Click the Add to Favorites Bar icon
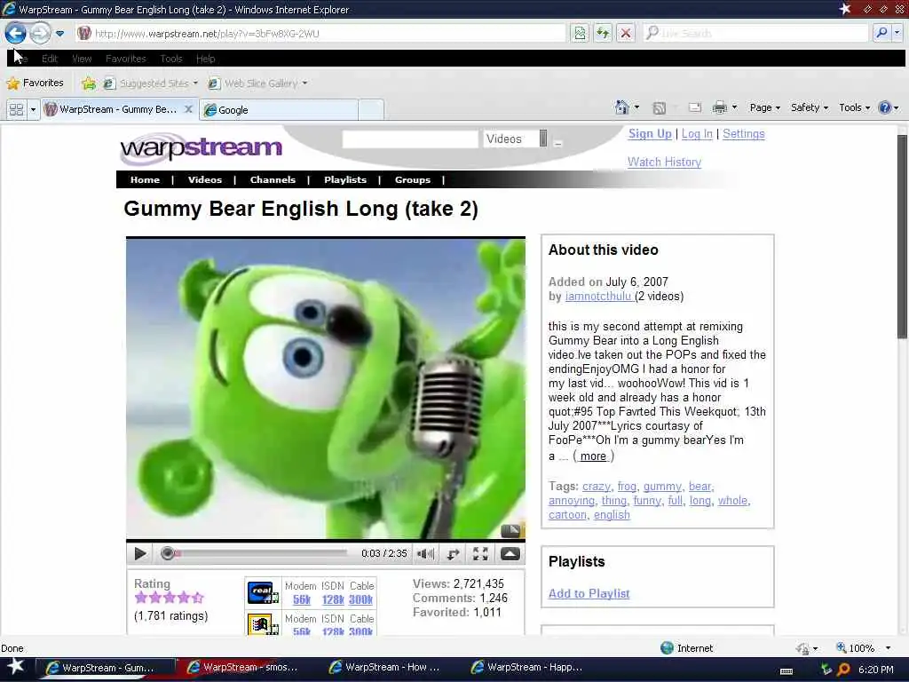 (89, 83)
